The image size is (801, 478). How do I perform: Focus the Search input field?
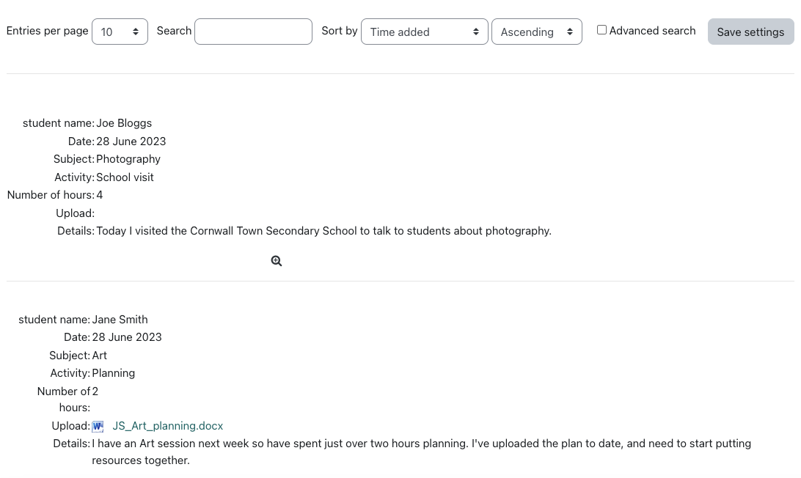point(253,32)
